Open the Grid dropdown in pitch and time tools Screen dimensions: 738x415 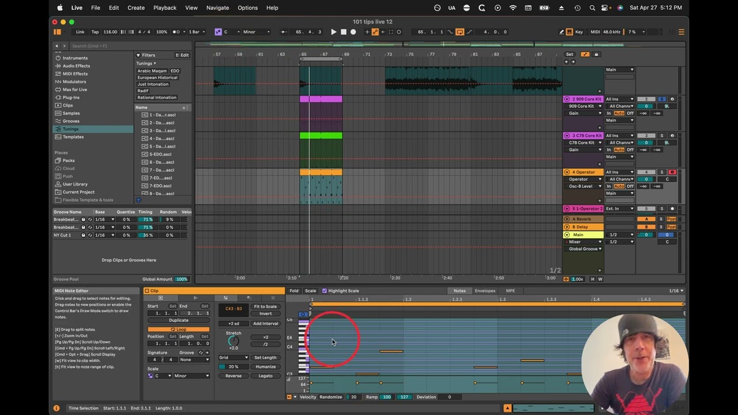[234, 357]
